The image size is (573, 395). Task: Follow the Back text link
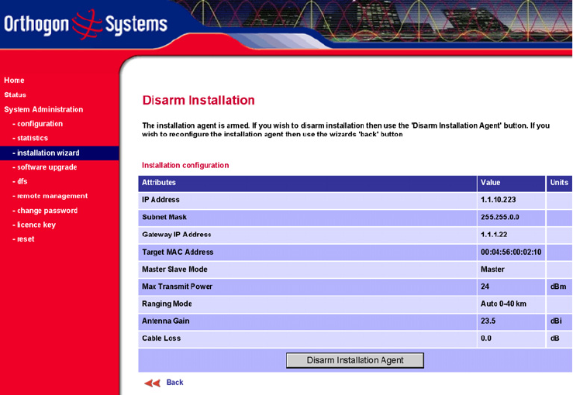(174, 383)
